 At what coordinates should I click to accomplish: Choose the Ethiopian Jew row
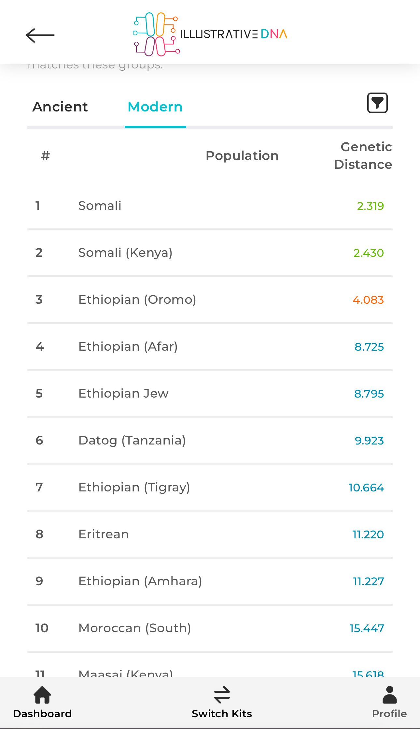point(210,394)
